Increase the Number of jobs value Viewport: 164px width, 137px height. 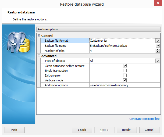tap(158, 50)
